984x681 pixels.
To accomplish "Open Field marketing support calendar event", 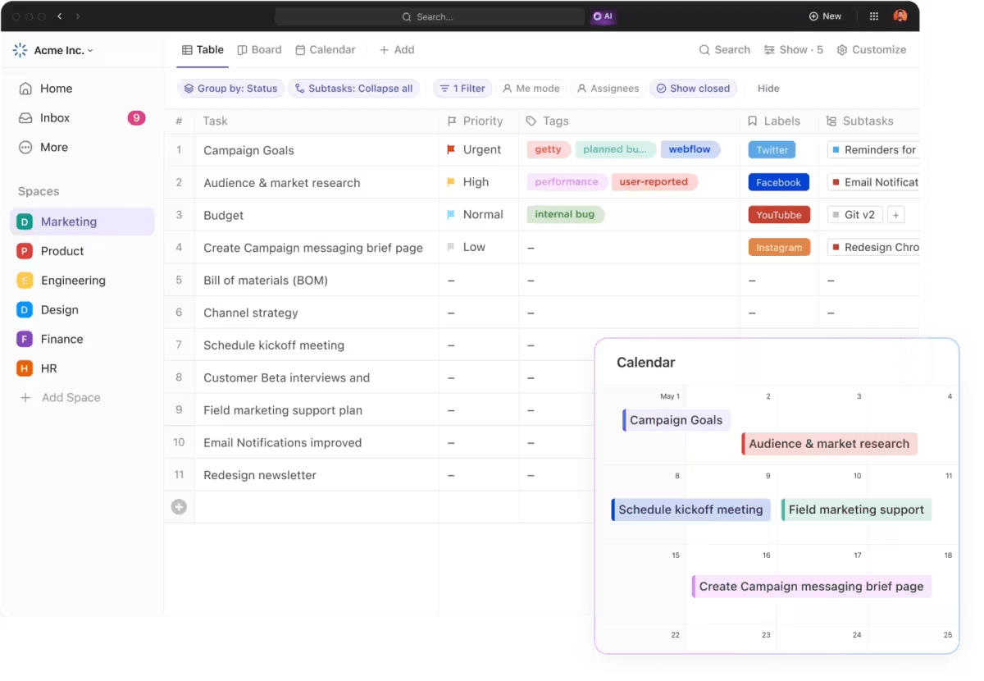I will click(856, 510).
